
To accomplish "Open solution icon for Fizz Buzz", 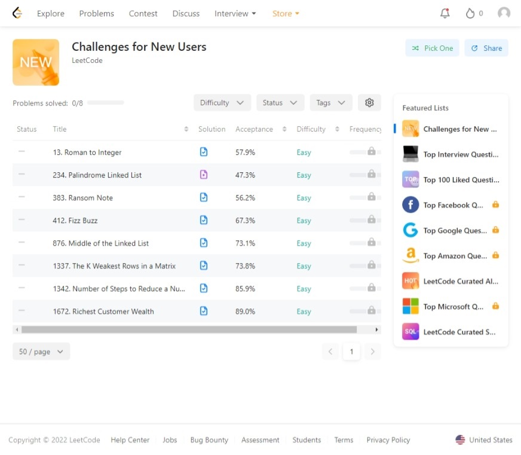I will pos(204,220).
